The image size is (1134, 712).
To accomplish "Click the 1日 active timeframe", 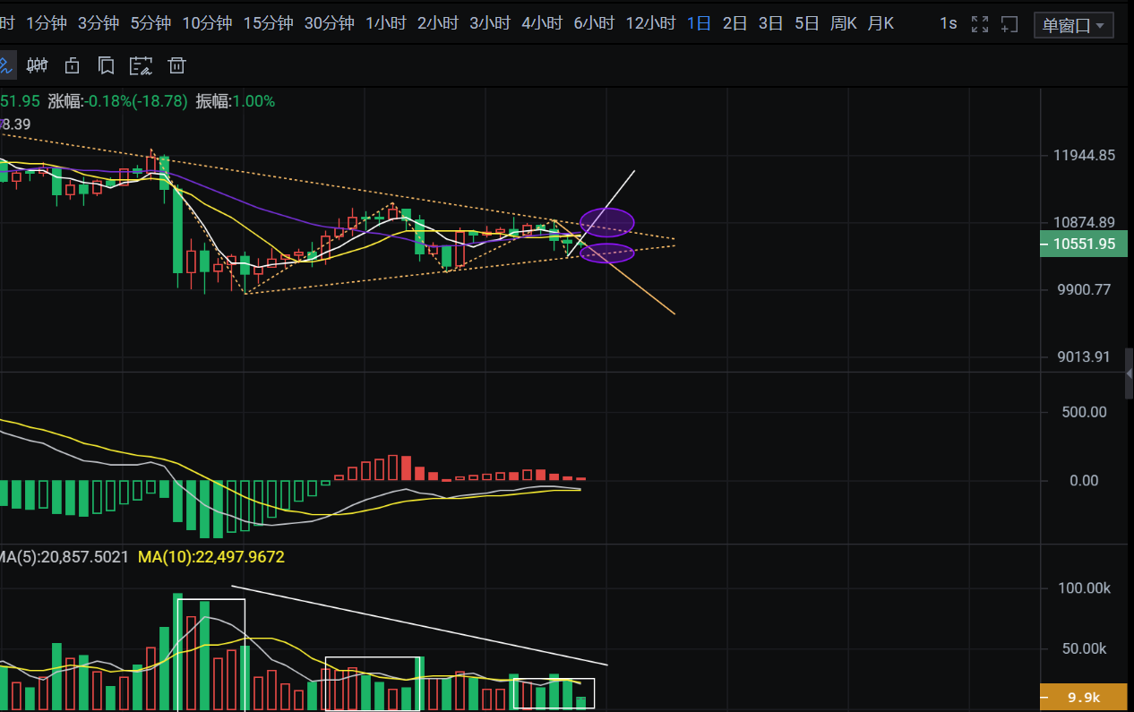I will coord(699,23).
